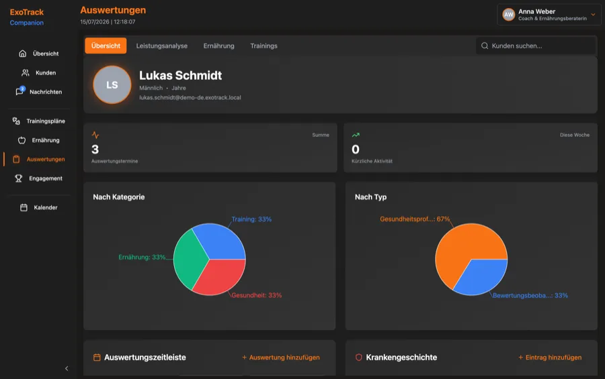The image size is (605, 379).
Task: Click the Krankengeschichte shield icon
Action: (358, 358)
